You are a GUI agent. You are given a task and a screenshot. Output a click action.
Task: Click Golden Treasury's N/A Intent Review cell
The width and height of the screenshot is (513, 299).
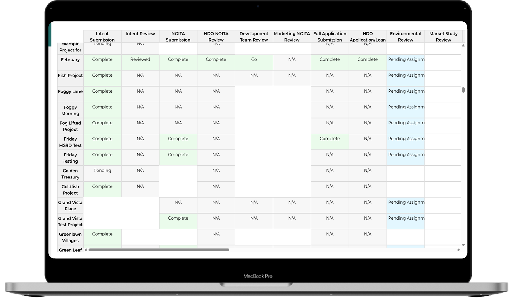140,174
